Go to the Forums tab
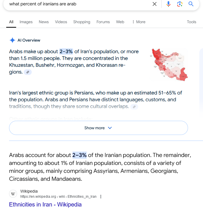This screenshot has height=211, width=203. click(x=103, y=22)
